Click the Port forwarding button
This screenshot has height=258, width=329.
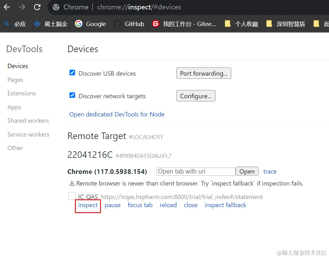coord(204,73)
